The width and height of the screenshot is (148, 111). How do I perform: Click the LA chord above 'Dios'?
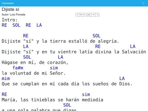pyautogui.click(x=122, y=79)
